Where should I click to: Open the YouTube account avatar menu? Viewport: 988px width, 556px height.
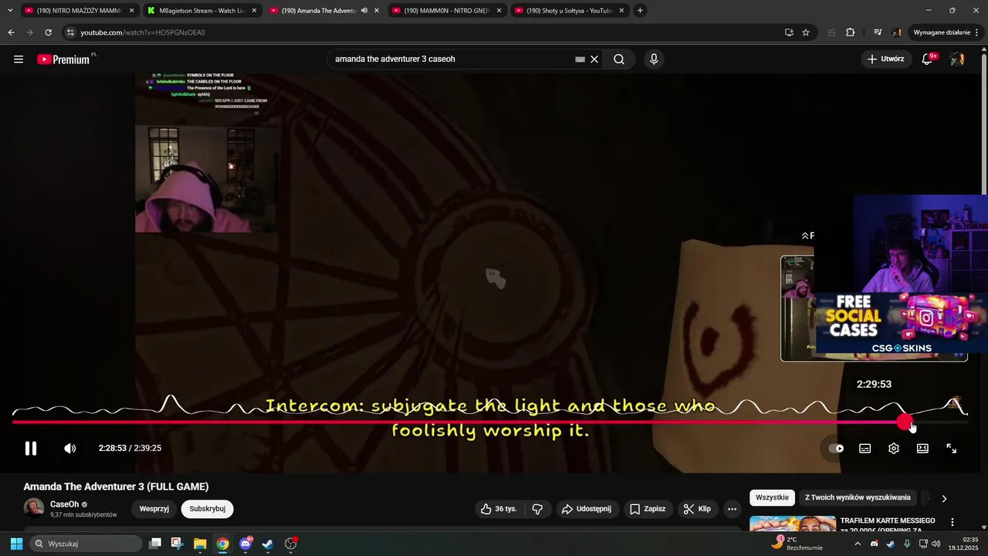(x=957, y=59)
